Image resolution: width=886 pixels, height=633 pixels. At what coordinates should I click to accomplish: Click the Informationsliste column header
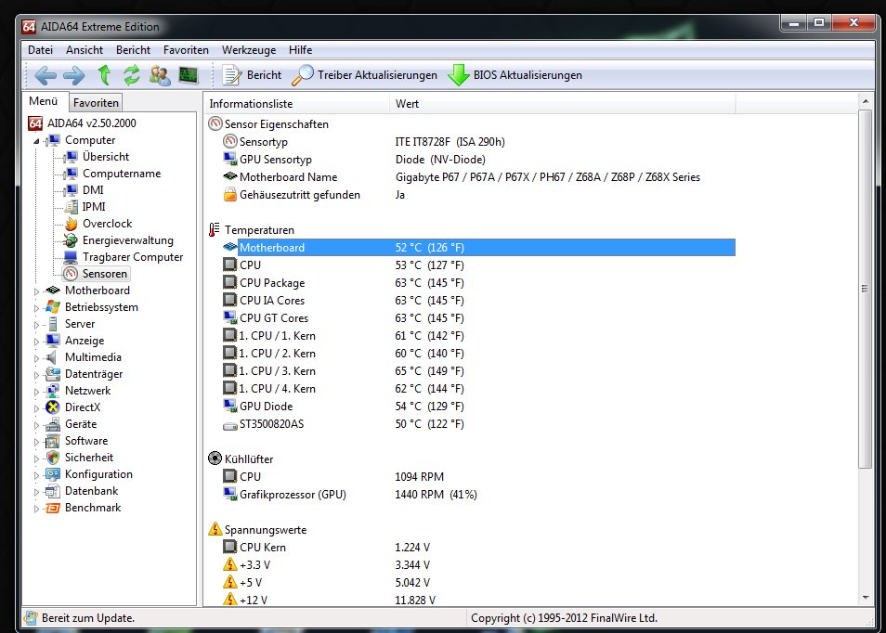(x=296, y=103)
